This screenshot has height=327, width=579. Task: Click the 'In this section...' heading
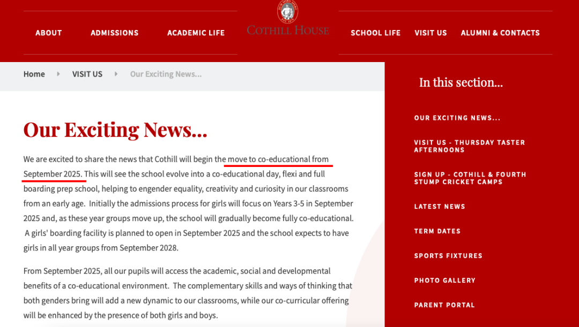point(461,82)
